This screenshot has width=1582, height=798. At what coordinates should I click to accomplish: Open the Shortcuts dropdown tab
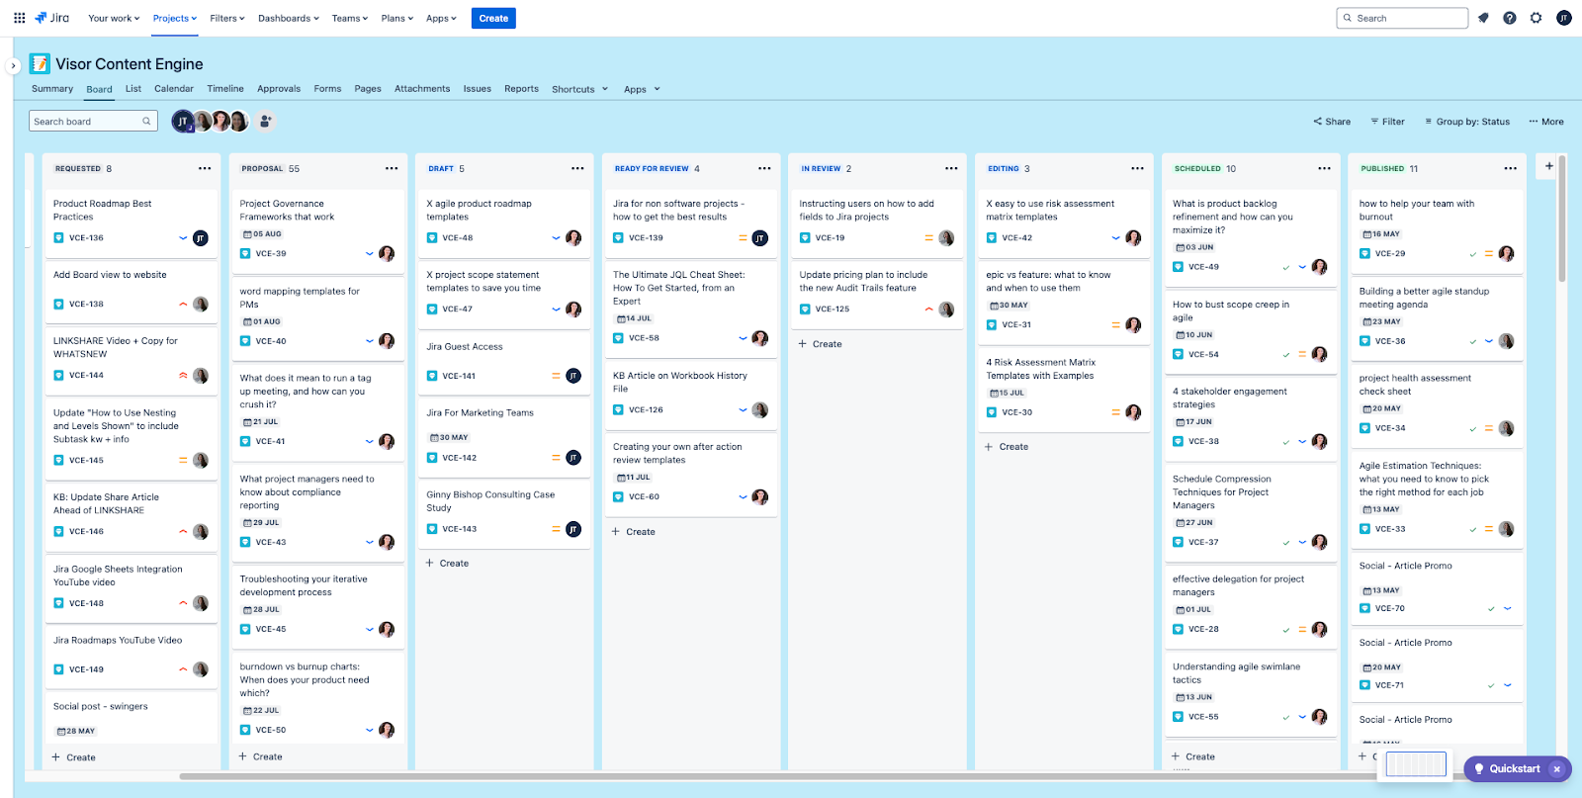(x=580, y=89)
